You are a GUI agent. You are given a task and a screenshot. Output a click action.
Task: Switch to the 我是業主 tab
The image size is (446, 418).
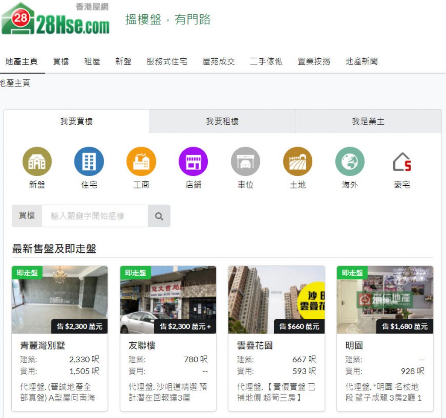click(368, 121)
